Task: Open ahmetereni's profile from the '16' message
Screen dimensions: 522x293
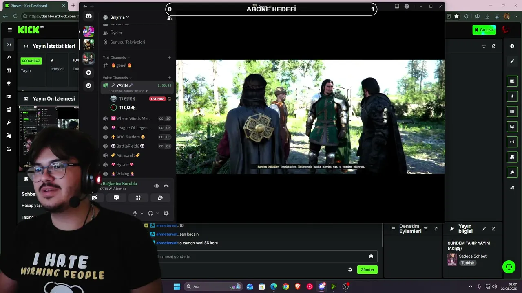Action: point(167,225)
